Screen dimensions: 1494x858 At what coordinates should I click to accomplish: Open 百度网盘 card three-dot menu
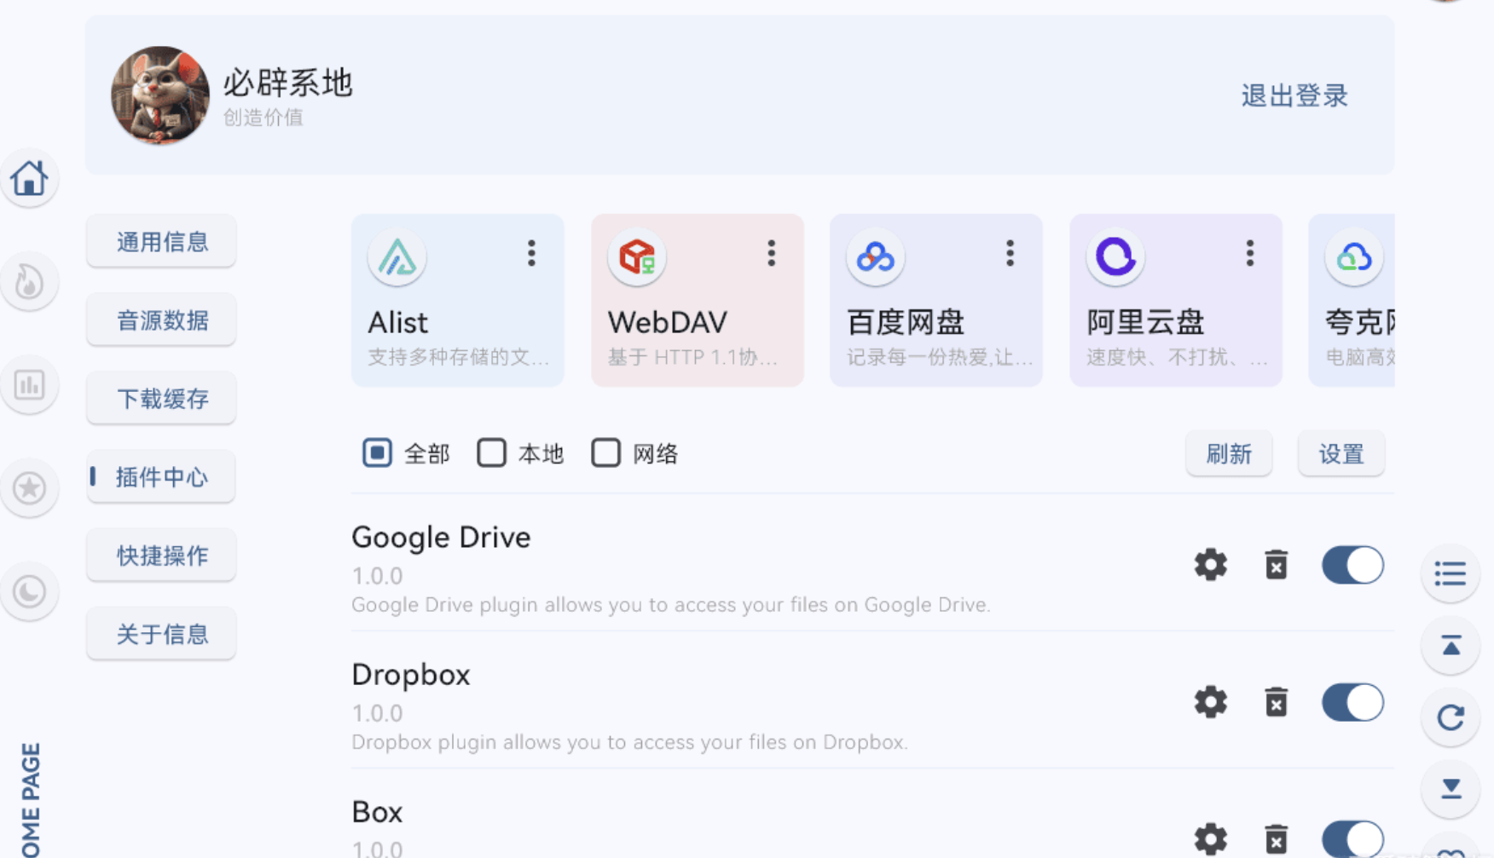(x=1010, y=253)
